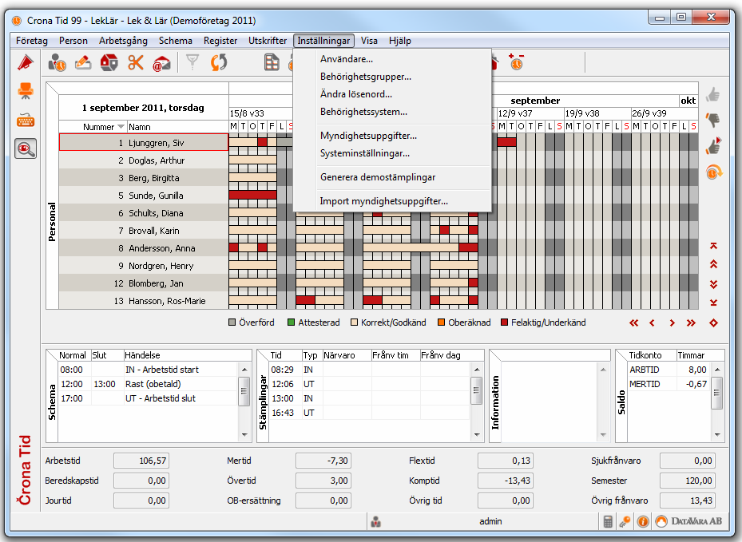Click the email envelope toolbar icon
Image resolution: width=742 pixels, height=542 pixels.
pyautogui.click(x=161, y=63)
